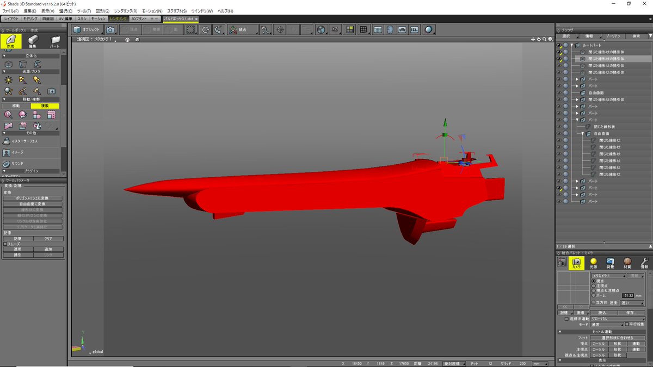Image resolution: width=653 pixels, height=367 pixels.
Task: Enable the 立方体 checkbox
Action: click(x=594, y=303)
